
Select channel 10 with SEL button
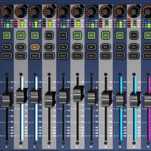coord(91,47)
